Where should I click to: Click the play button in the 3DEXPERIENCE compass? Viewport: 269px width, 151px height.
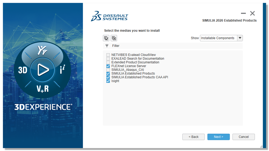[x=43, y=70]
